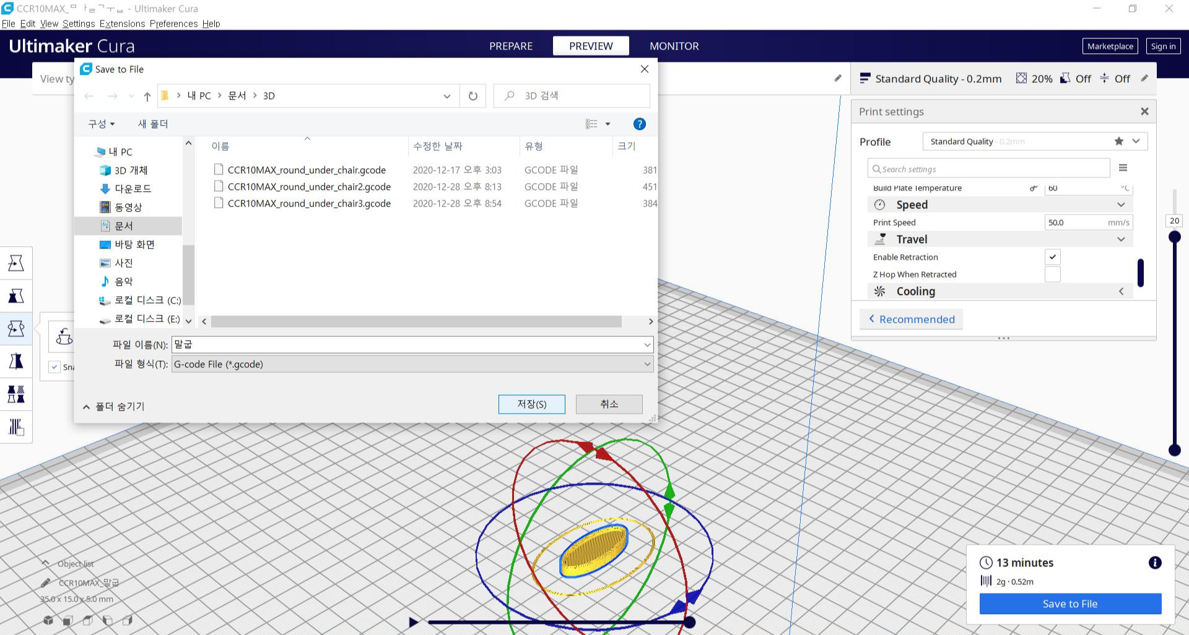Collapse the Speed settings section
Image resolution: width=1189 pixels, height=635 pixels.
click(1121, 205)
